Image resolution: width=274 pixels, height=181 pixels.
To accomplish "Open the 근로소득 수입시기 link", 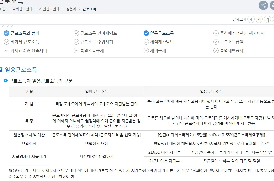I will click(x=96, y=42).
